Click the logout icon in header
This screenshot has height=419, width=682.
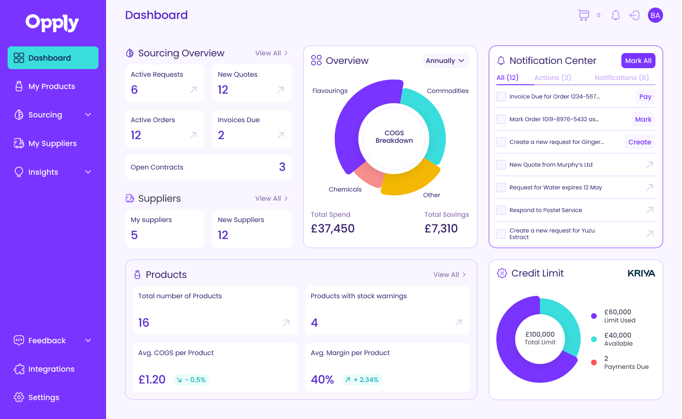pos(635,16)
